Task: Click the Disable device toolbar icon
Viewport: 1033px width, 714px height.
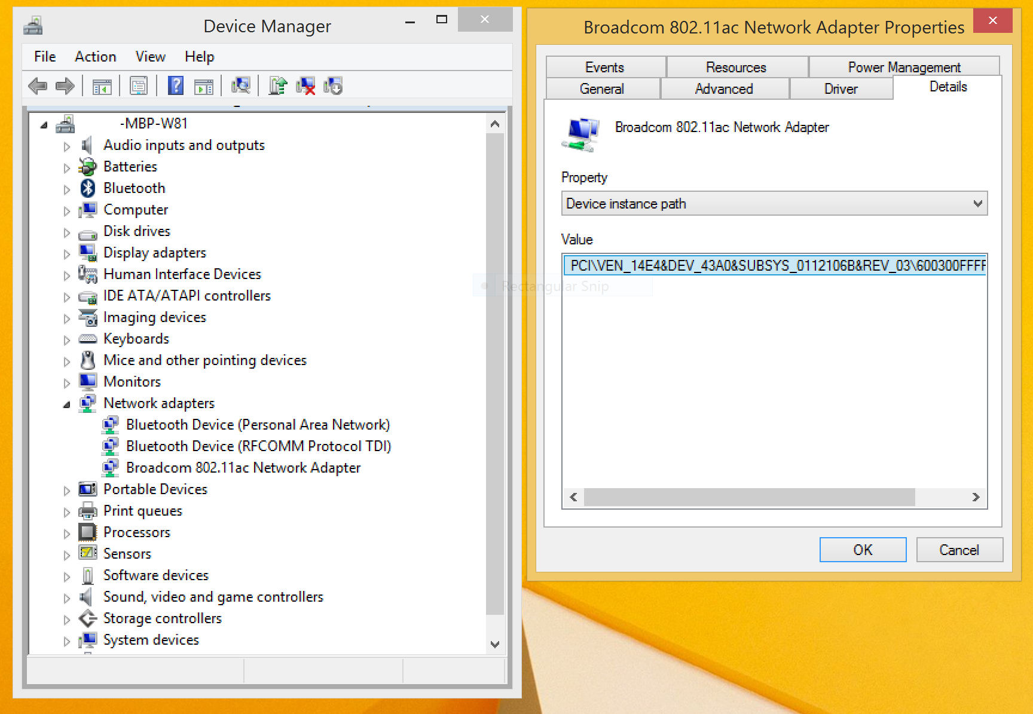Action: point(333,86)
